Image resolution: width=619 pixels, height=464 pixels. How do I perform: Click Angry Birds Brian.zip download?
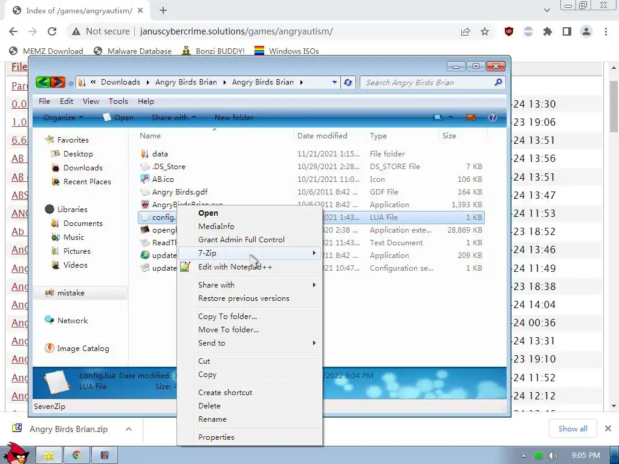click(68, 429)
